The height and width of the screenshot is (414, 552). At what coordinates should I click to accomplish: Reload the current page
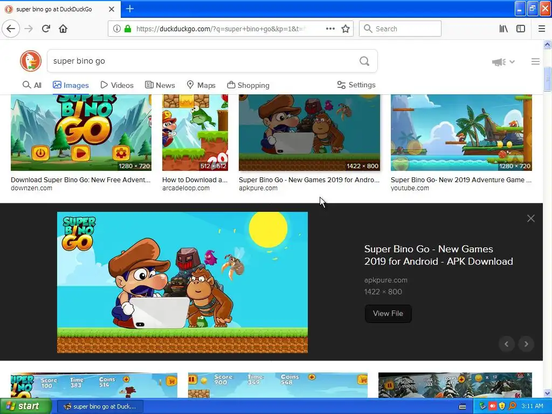[46, 29]
